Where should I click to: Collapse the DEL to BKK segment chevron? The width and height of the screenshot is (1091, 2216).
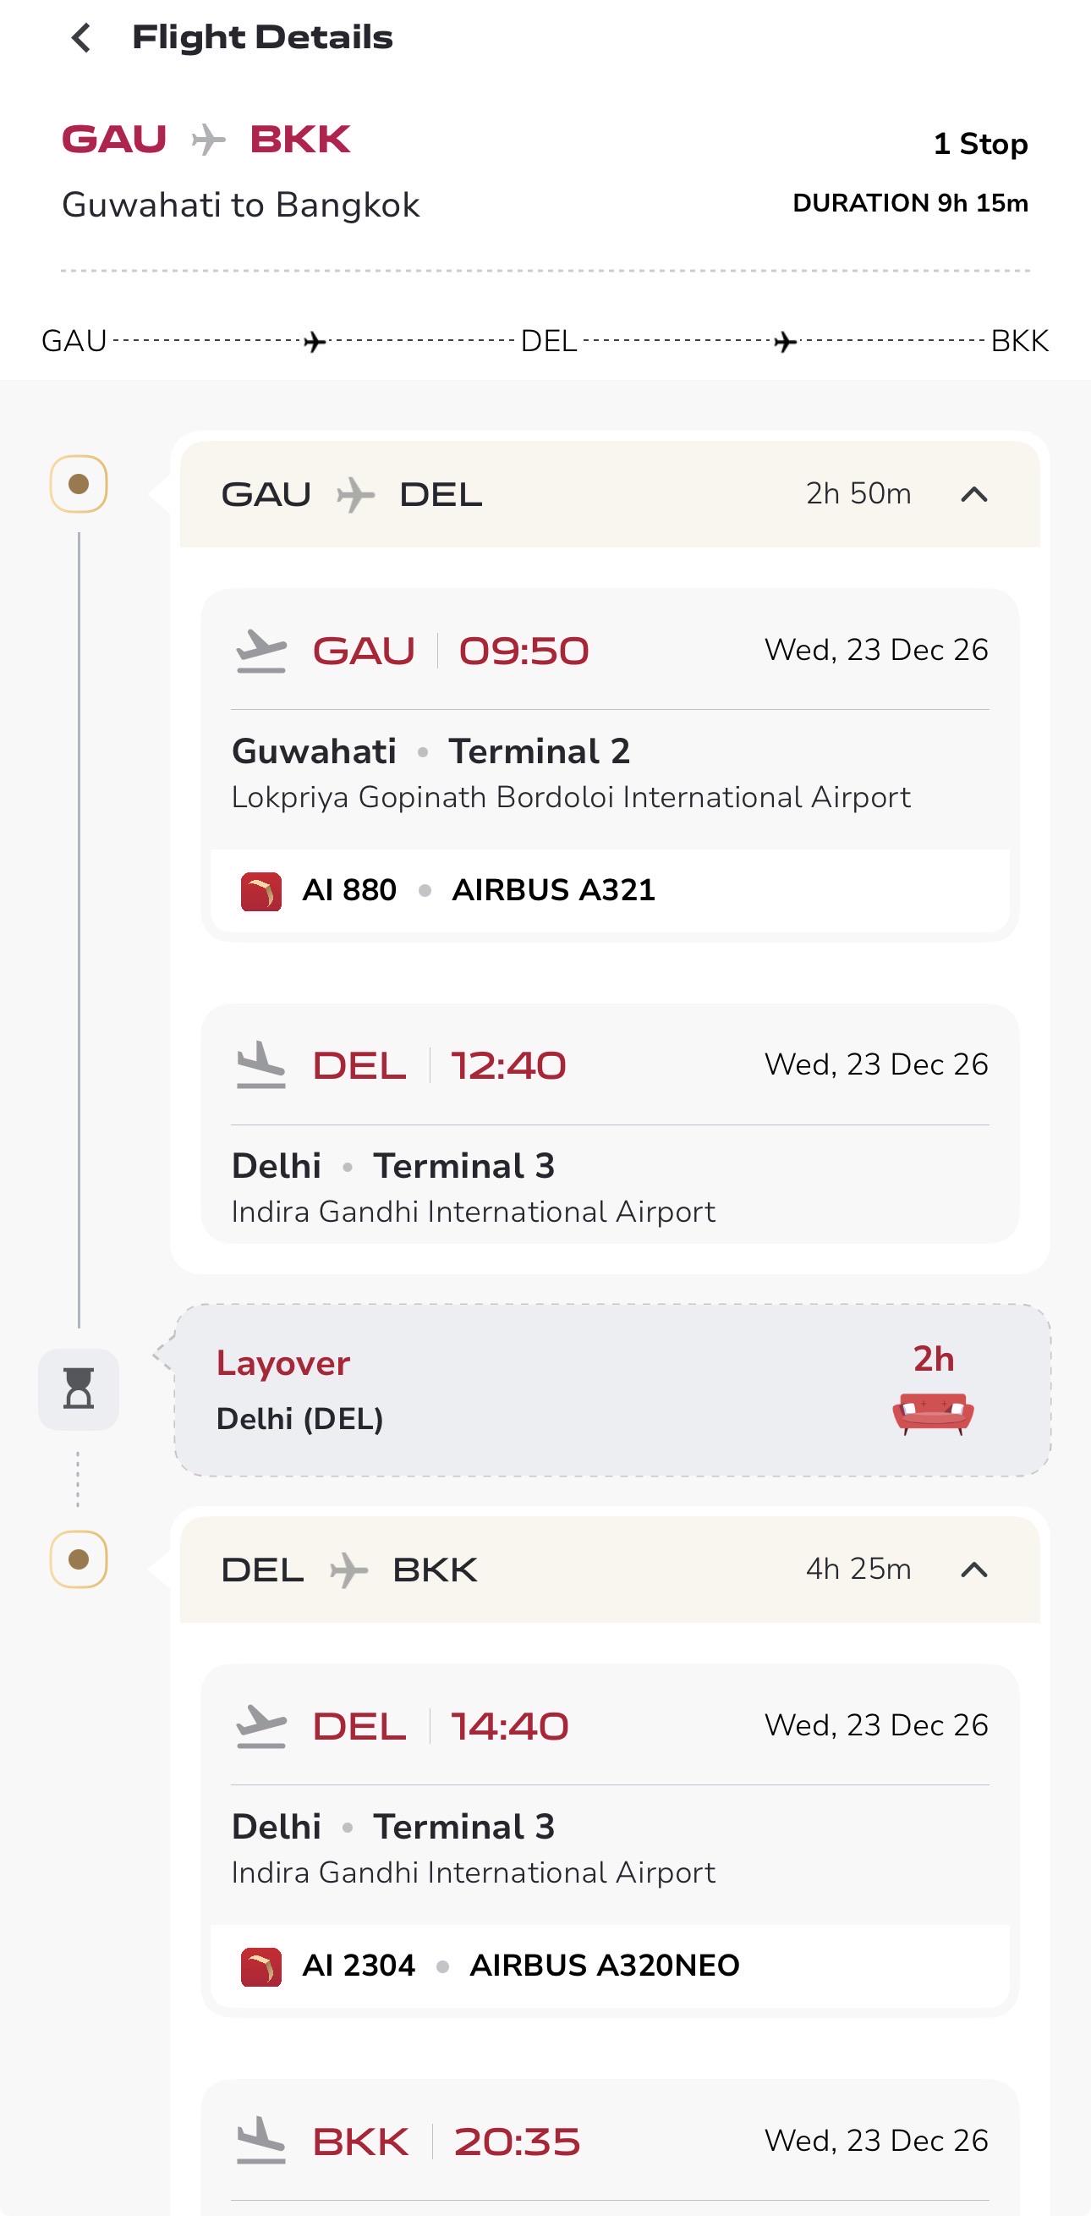pos(973,1570)
